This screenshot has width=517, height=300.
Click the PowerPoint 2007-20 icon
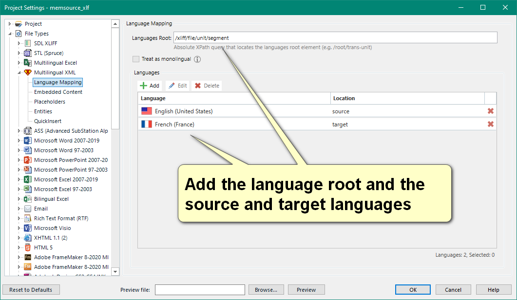tap(28, 160)
